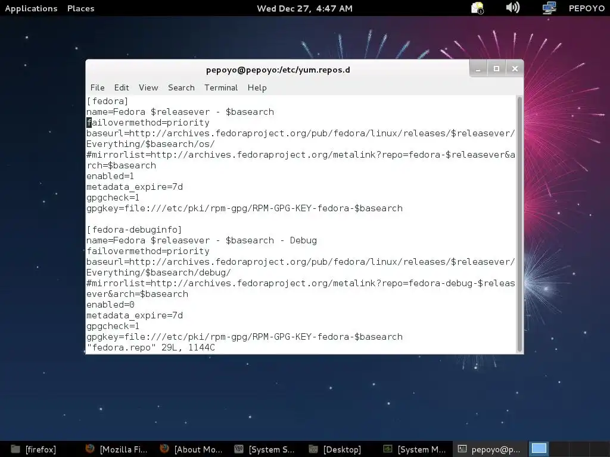Viewport: 610px width, 457px height.
Task: Open the network connection icon
Action: point(549,8)
